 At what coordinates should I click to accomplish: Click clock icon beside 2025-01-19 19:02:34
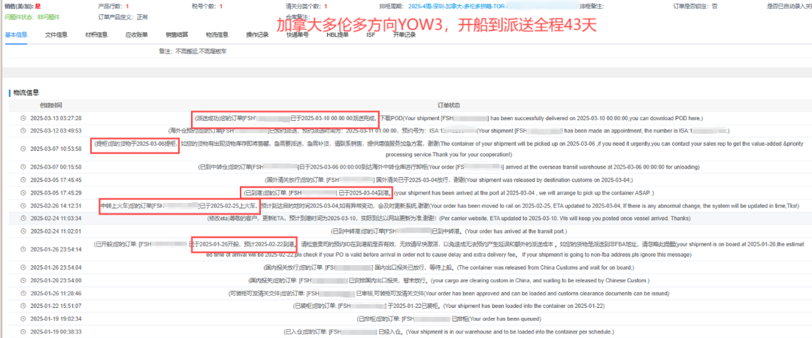point(23,319)
